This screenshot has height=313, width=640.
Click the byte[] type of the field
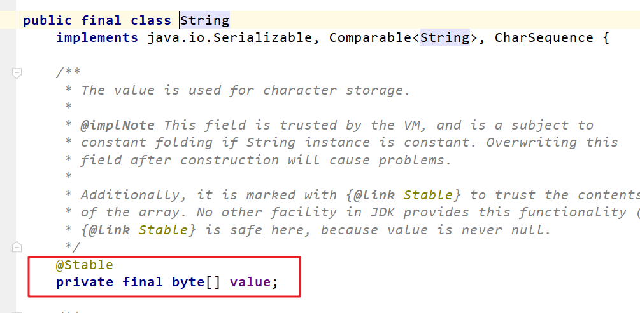pos(196,281)
